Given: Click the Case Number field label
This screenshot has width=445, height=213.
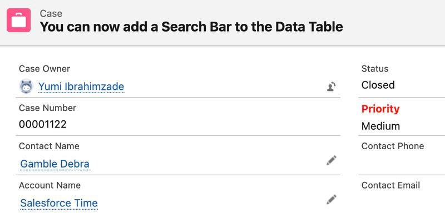Looking at the screenshot, I should tap(47, 108).
